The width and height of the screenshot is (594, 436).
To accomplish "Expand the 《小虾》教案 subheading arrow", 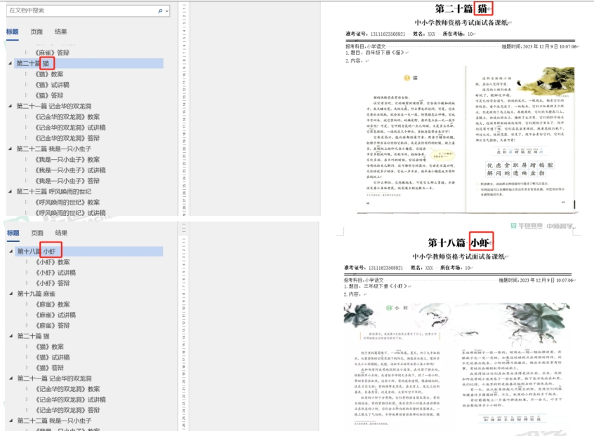I will point(28,262).
